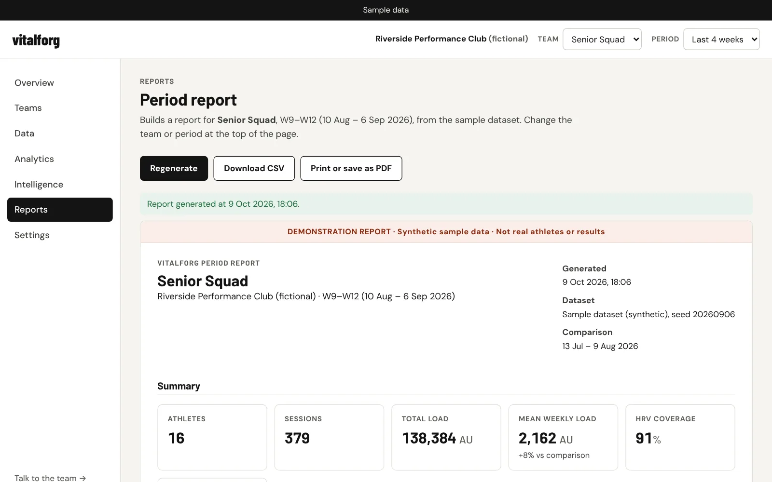Go to Overview in the sidebar
Screen dimensions: 772x482
point(60,82)
